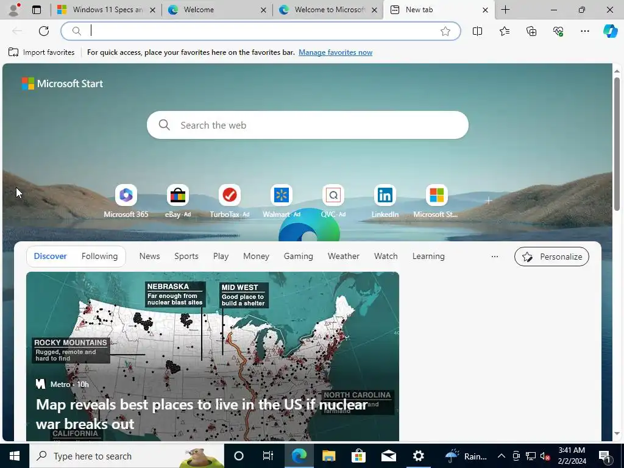Open the tab actions menu icon
Viewport: 624px width, 468px height.
pos(37,10)
